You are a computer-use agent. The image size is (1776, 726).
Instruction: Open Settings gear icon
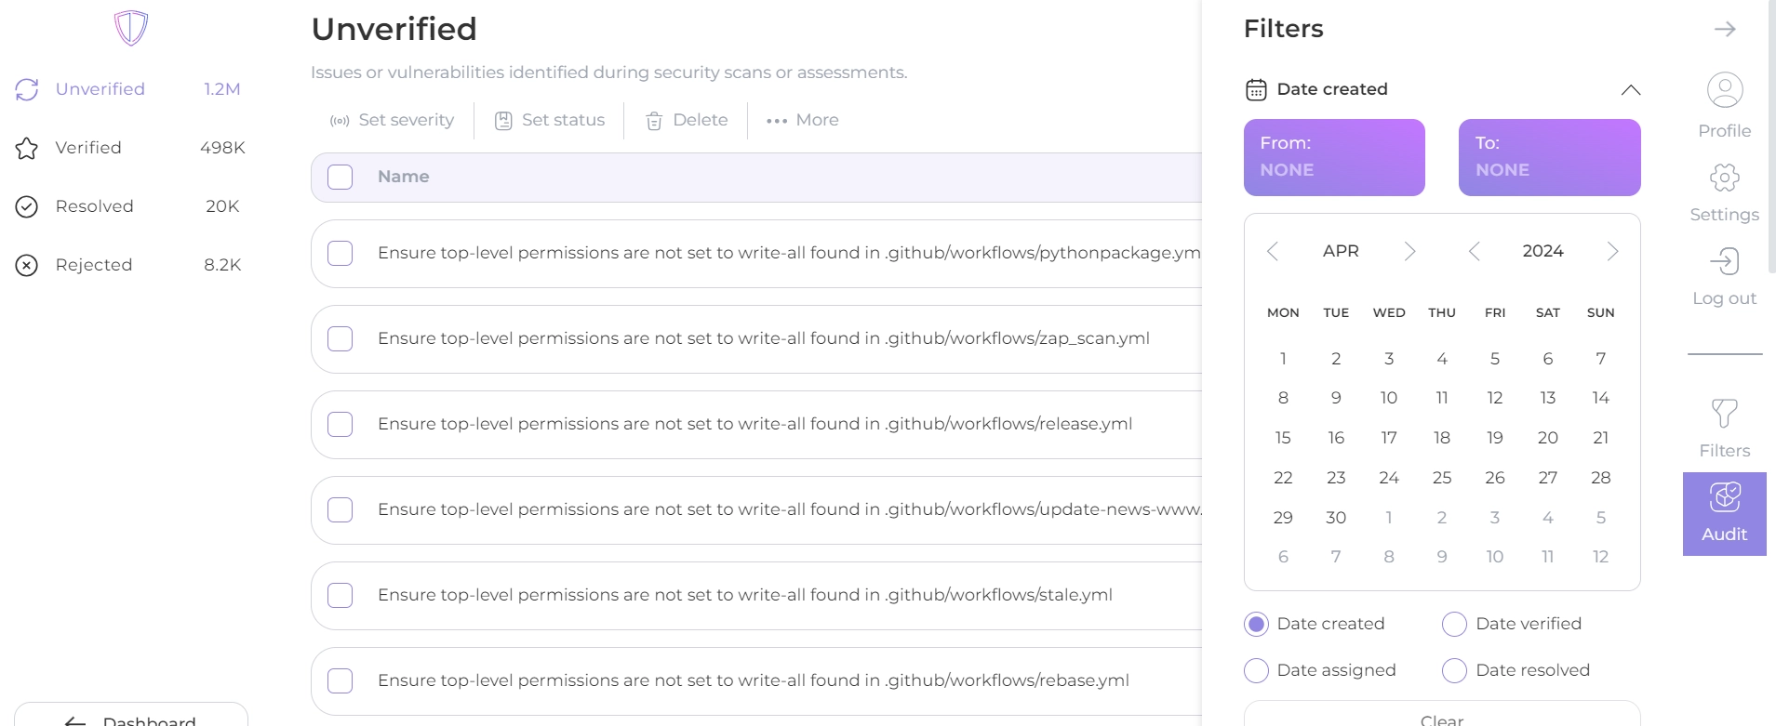(1724, 178)
